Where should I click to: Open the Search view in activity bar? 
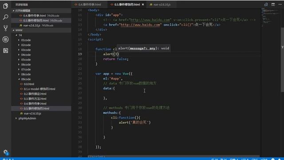pyautogui.click(x=5, y=17)
